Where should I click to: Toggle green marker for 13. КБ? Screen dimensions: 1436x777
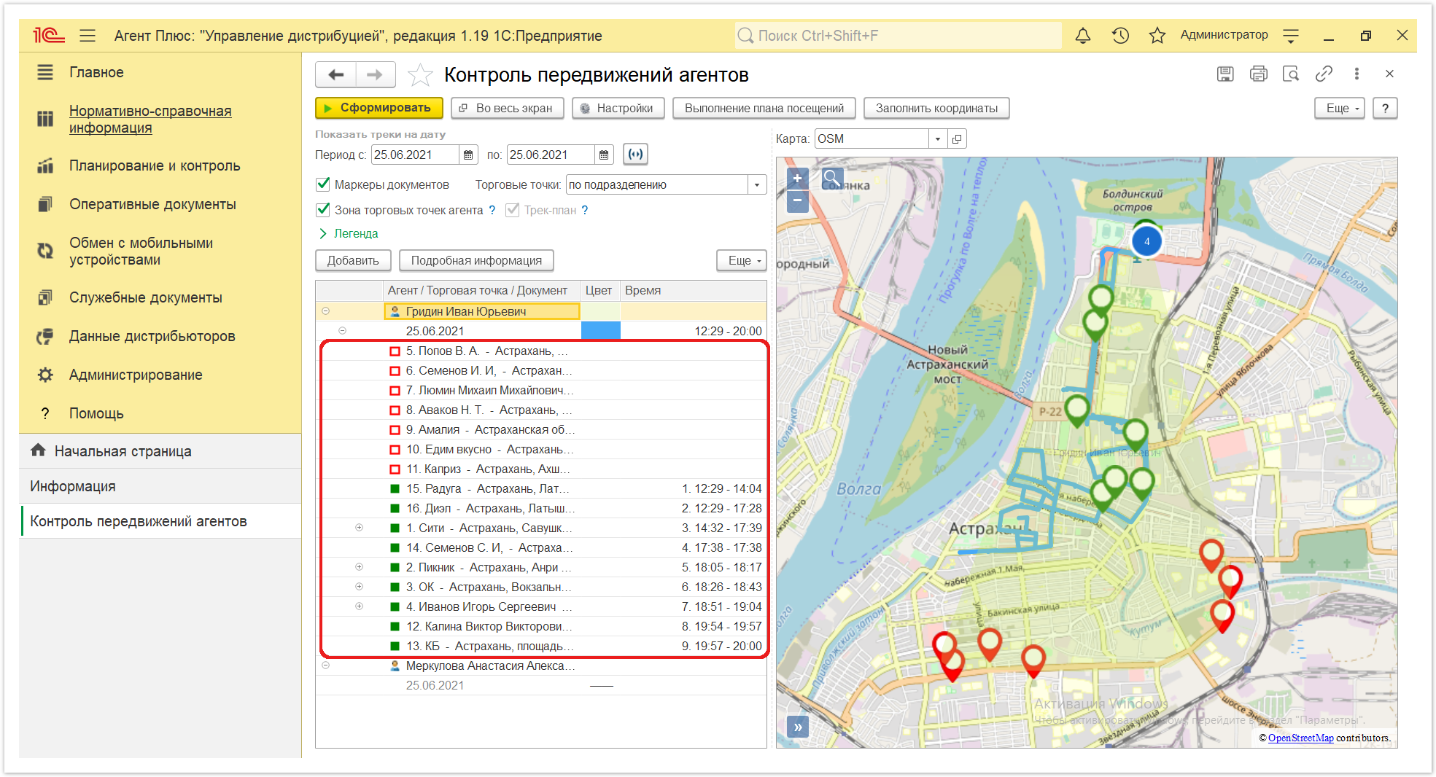click(395, 647)
